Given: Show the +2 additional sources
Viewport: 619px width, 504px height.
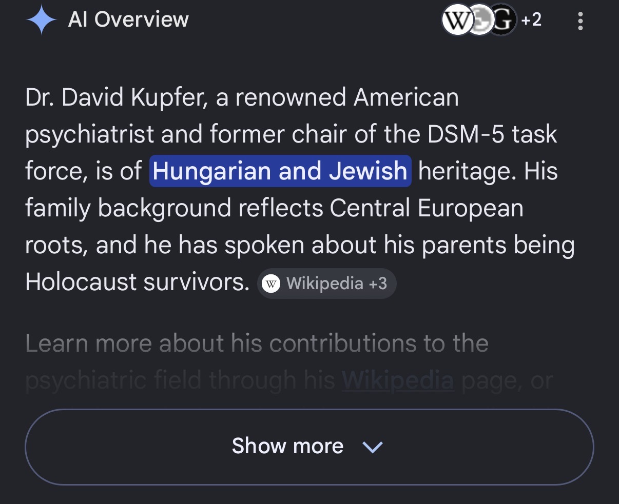Looking at the screenshot, I should point(531,20).
